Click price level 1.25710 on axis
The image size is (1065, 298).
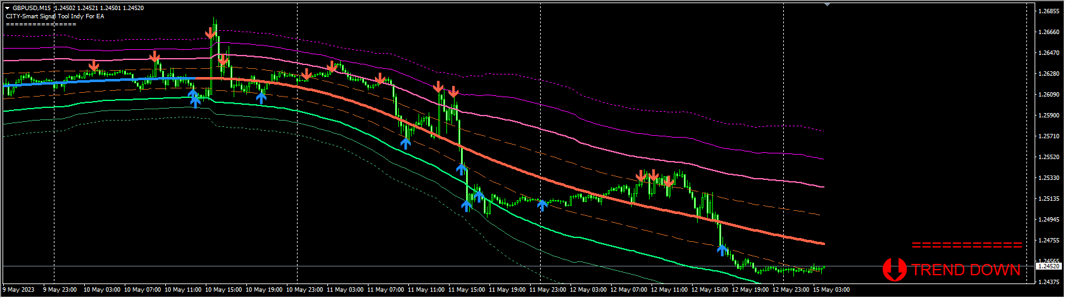pos(1049,136)
